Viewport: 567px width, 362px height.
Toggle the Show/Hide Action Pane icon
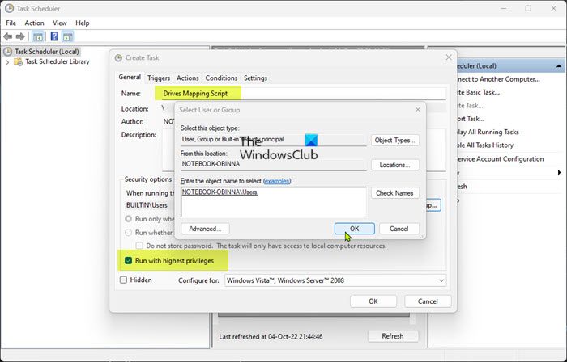pyautogui.click(x=67, y=36)
